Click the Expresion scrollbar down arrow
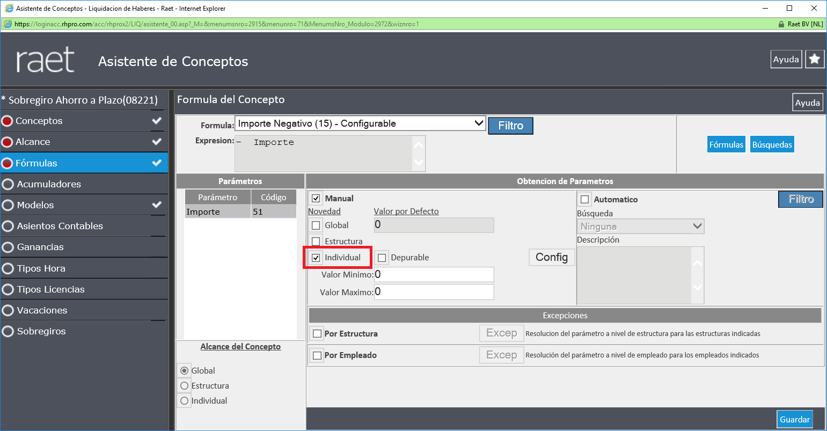The width and height of the screenshot is (827, 431). point(419,163)
